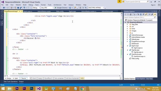Click the Visual Studio taskbar icon
Screen dimensions: 161x91
click(x=39, y=88)
